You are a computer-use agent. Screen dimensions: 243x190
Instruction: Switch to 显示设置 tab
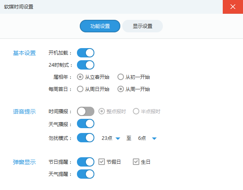[142, 26]
